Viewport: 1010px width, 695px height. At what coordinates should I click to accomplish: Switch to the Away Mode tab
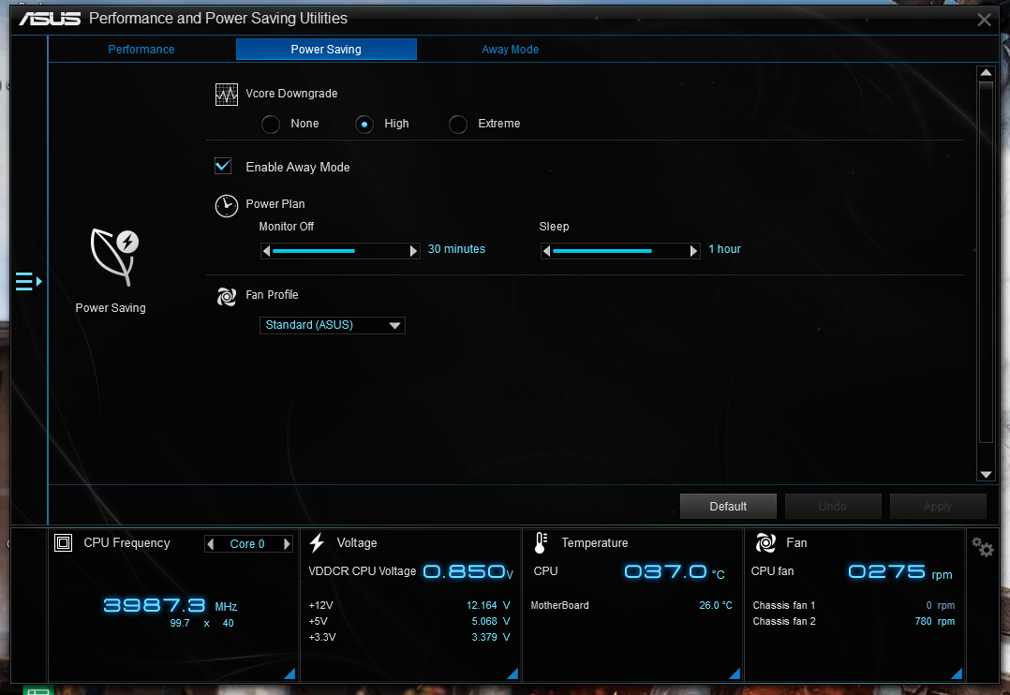[x=510, y=50]
